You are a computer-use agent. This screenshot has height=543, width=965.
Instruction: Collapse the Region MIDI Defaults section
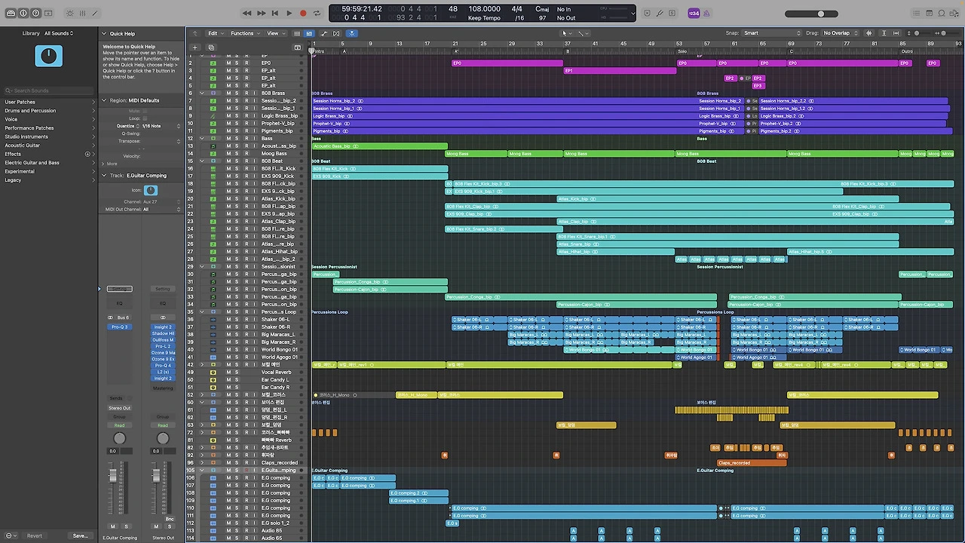click(x=104, y=100)
